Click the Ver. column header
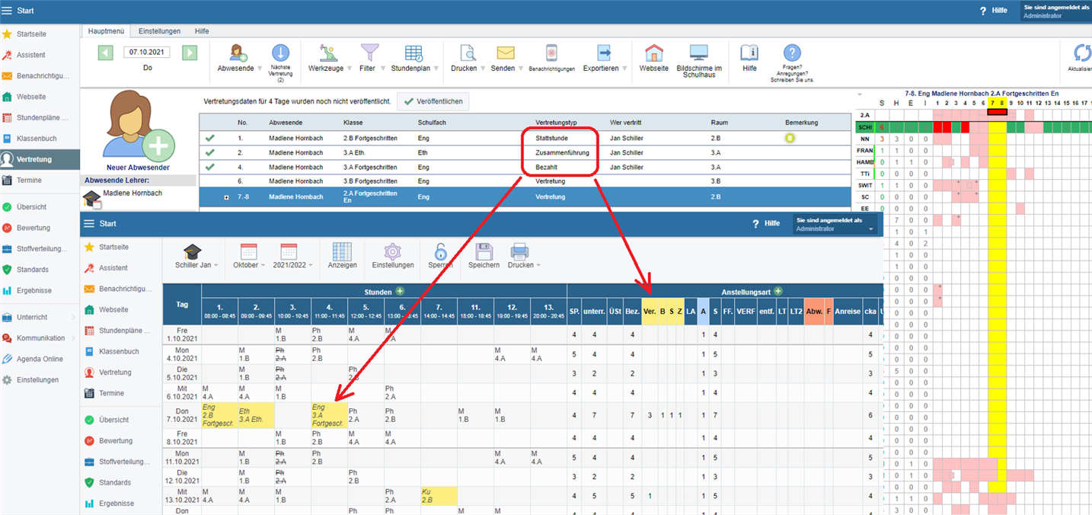The image size is (1092, 515). (650, 311)
